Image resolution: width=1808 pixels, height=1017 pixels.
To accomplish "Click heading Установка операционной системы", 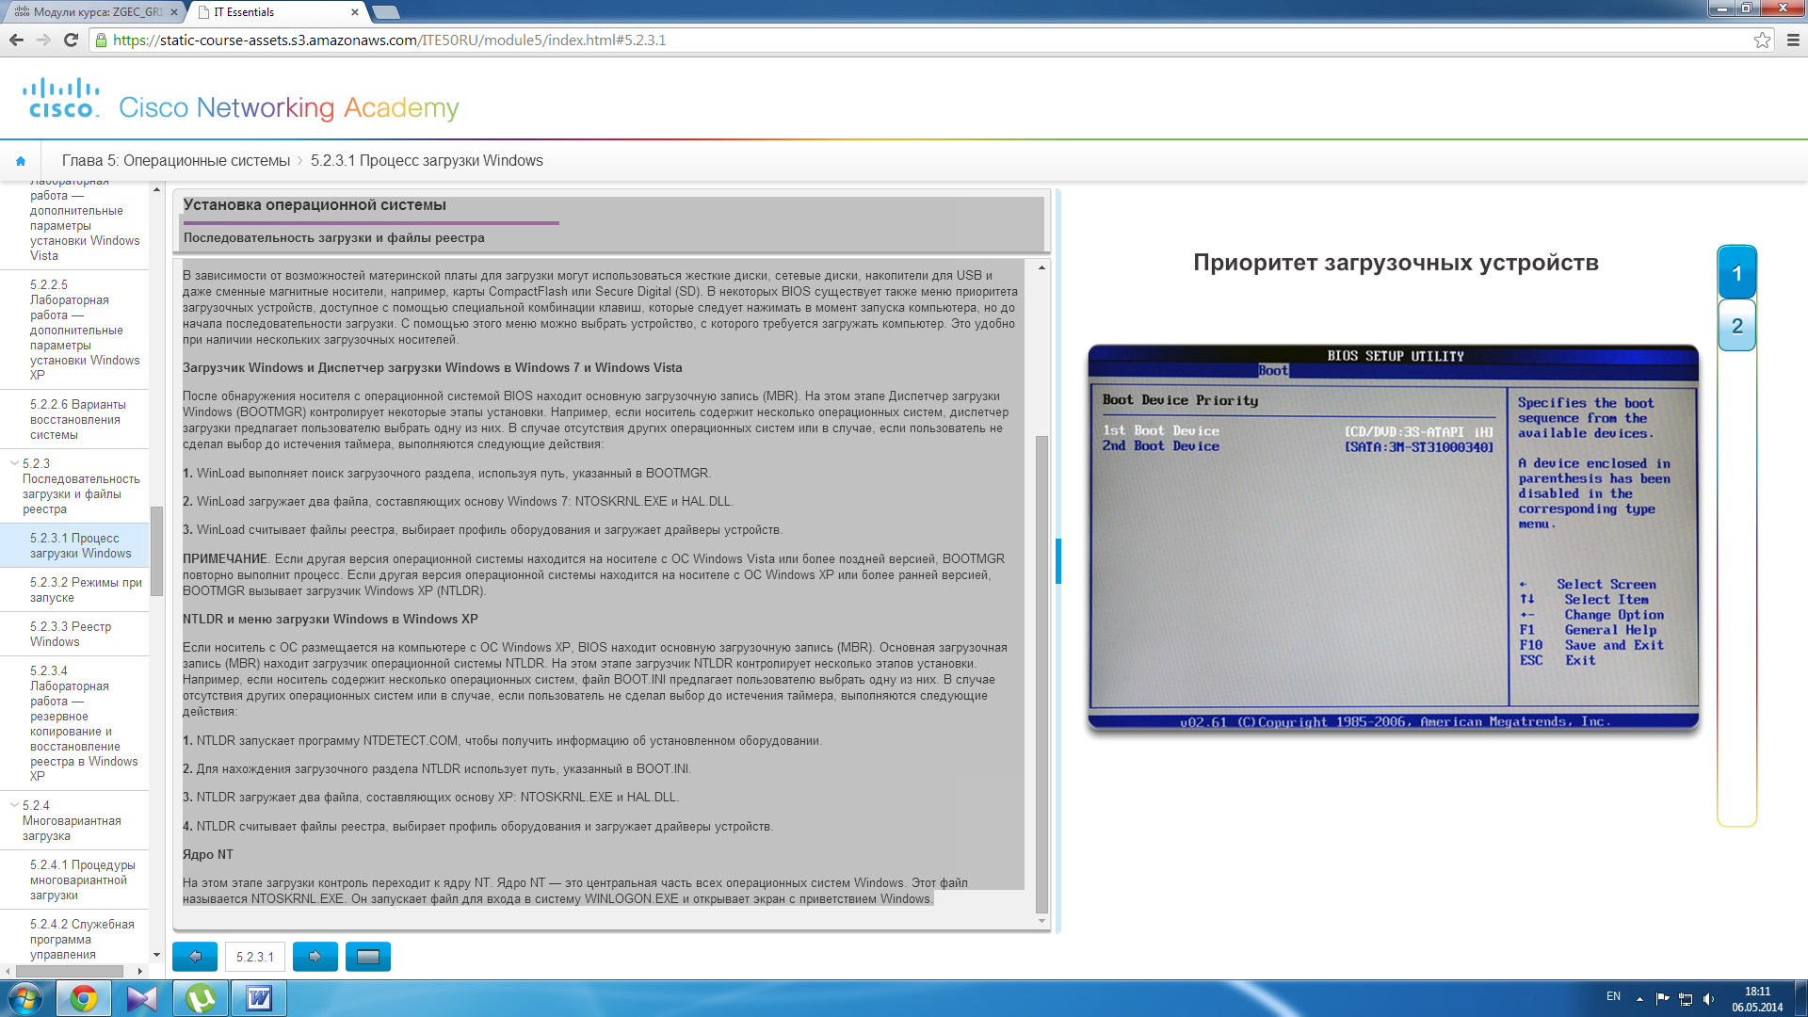I will [x=315, y=205].
